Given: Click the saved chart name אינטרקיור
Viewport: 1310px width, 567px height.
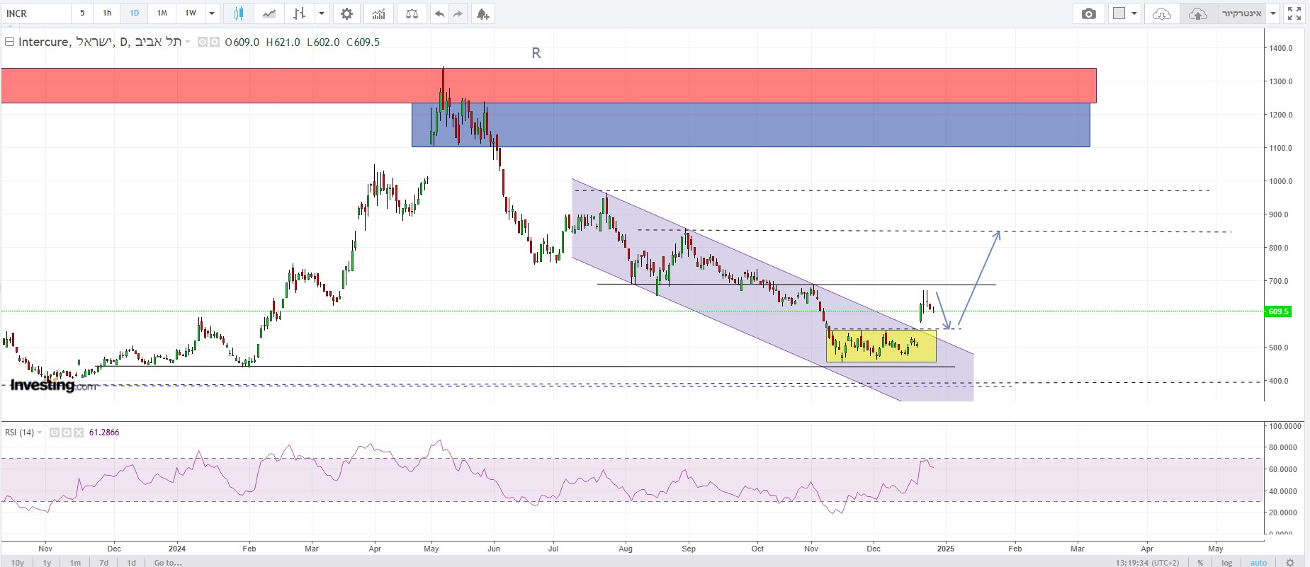Looking at the screenshot, I should tap(1241, 13).
